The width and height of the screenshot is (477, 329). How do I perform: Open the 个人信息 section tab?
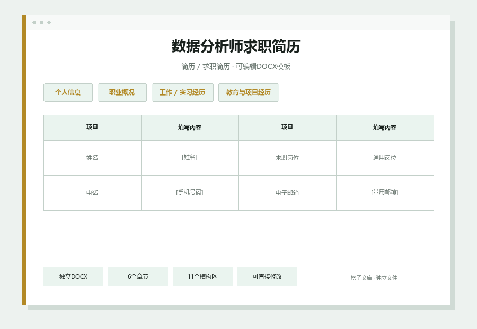pos(68,93)
